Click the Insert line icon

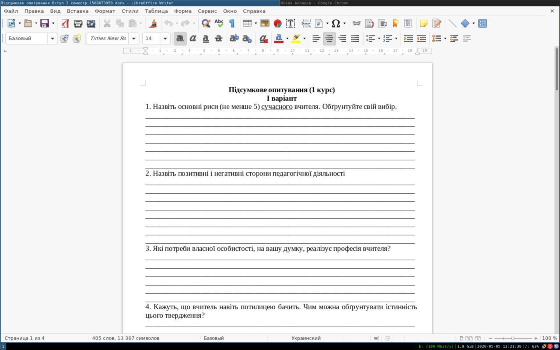pos(452,23)
